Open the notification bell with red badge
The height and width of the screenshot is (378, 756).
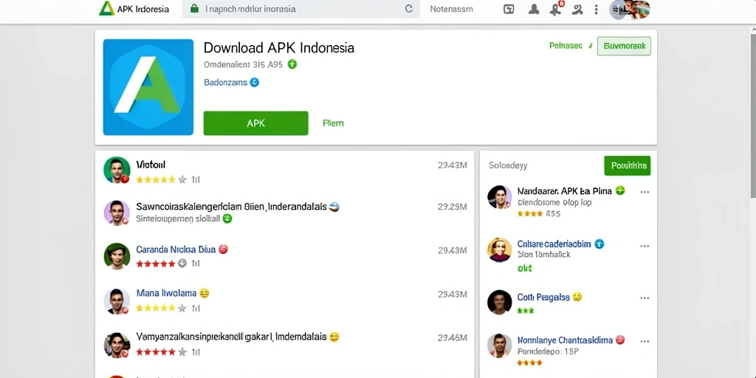tap(556, 8)
